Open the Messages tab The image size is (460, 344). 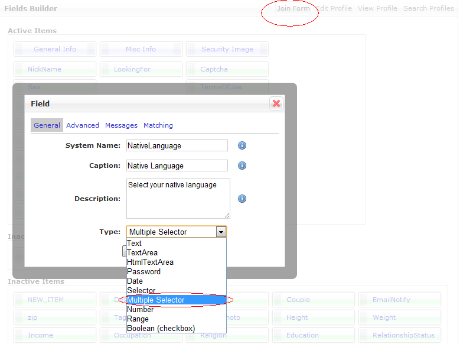click(x=121, y=125)
